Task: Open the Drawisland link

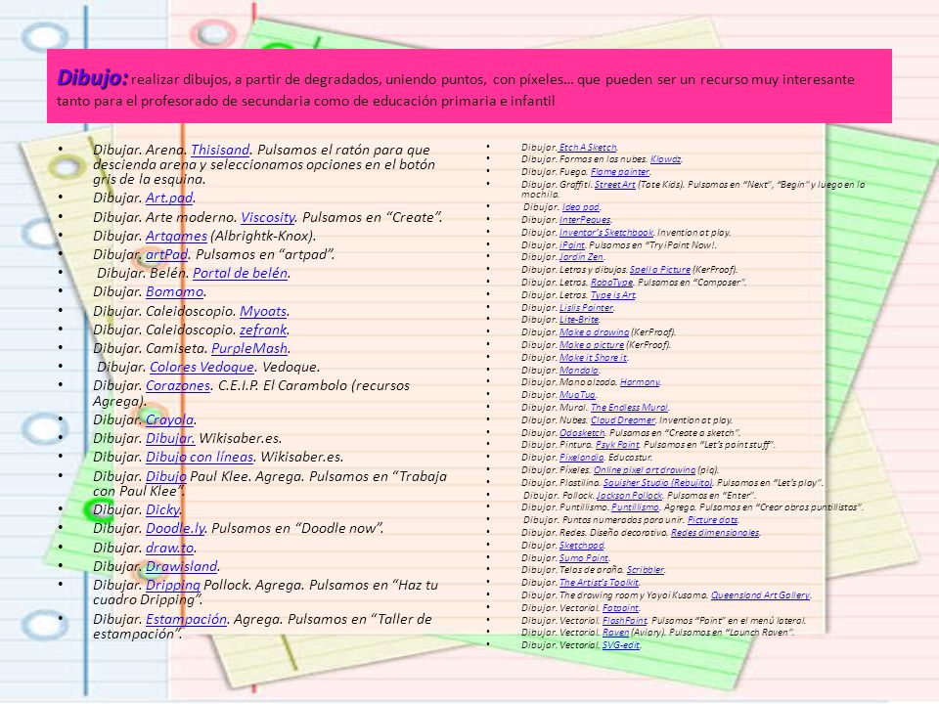Action: click(182, 566)
